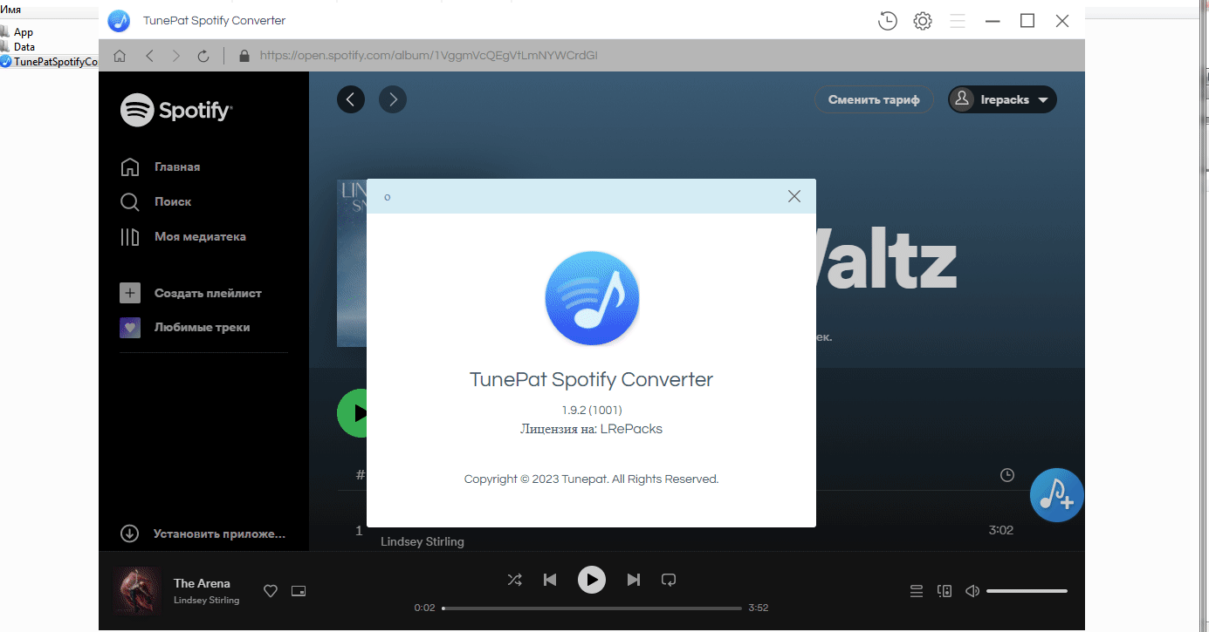This screenshot has height=632, width=1209.
Task: Click The Arena track title in player
Action: coord(202,583)
